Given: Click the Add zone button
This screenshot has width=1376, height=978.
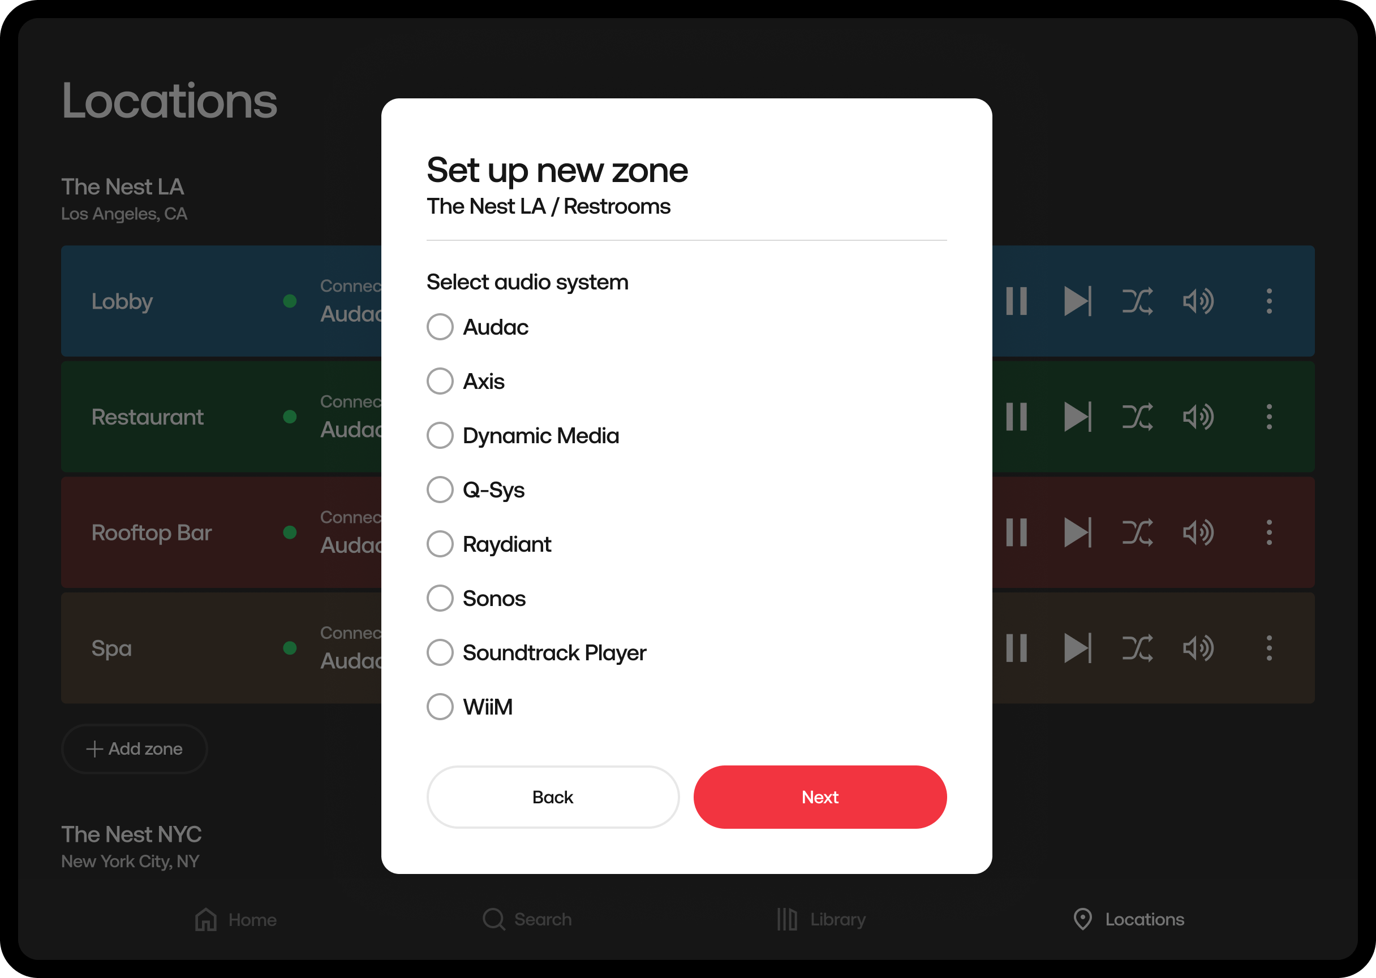Looking at the screenshot, I should coord(135,748).
